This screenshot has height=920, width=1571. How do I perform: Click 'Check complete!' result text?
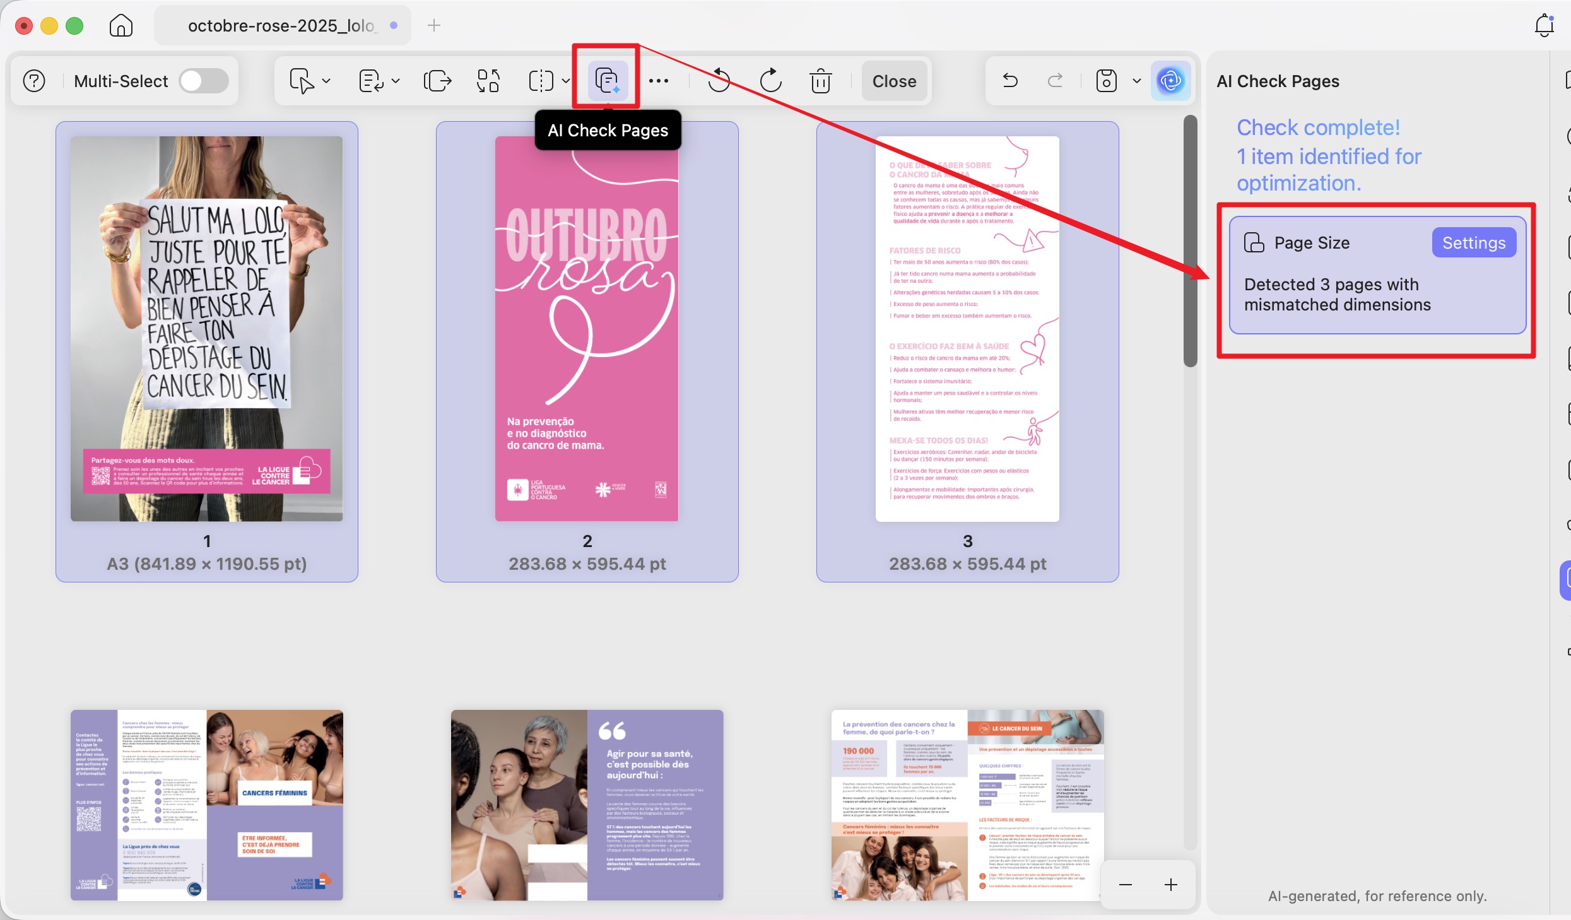coord(1318,127)
